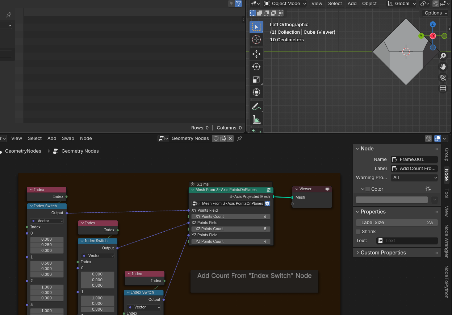Screen dimensions: 452x315
Task: Collapse the Viewer node
Action: tap(297, 189)
